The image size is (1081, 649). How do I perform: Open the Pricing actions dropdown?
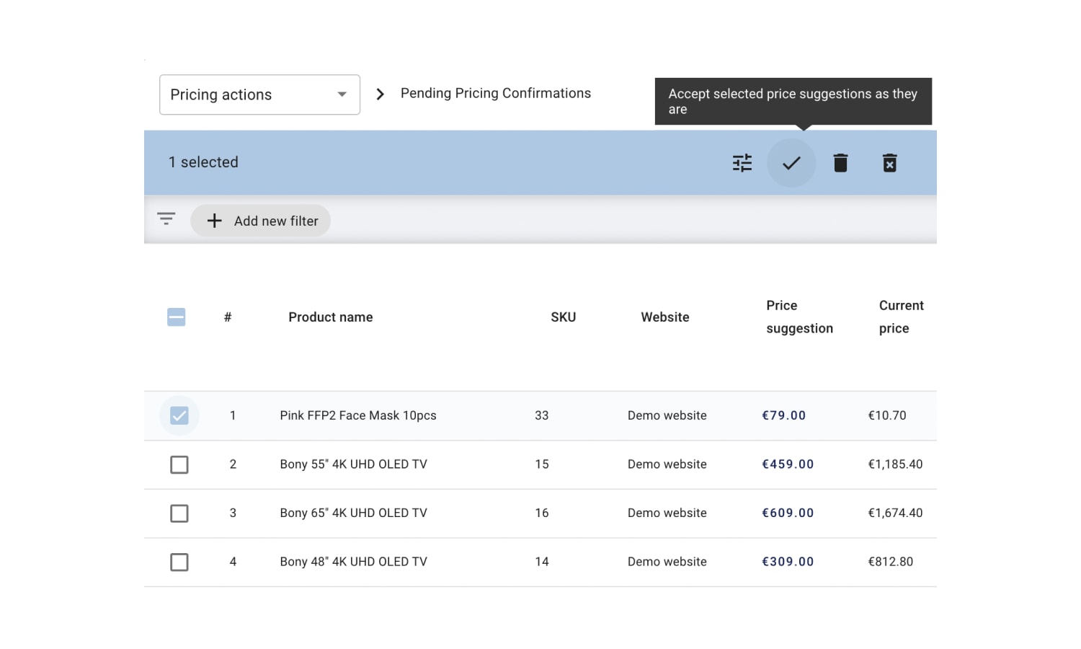click(x=259, y=94)
